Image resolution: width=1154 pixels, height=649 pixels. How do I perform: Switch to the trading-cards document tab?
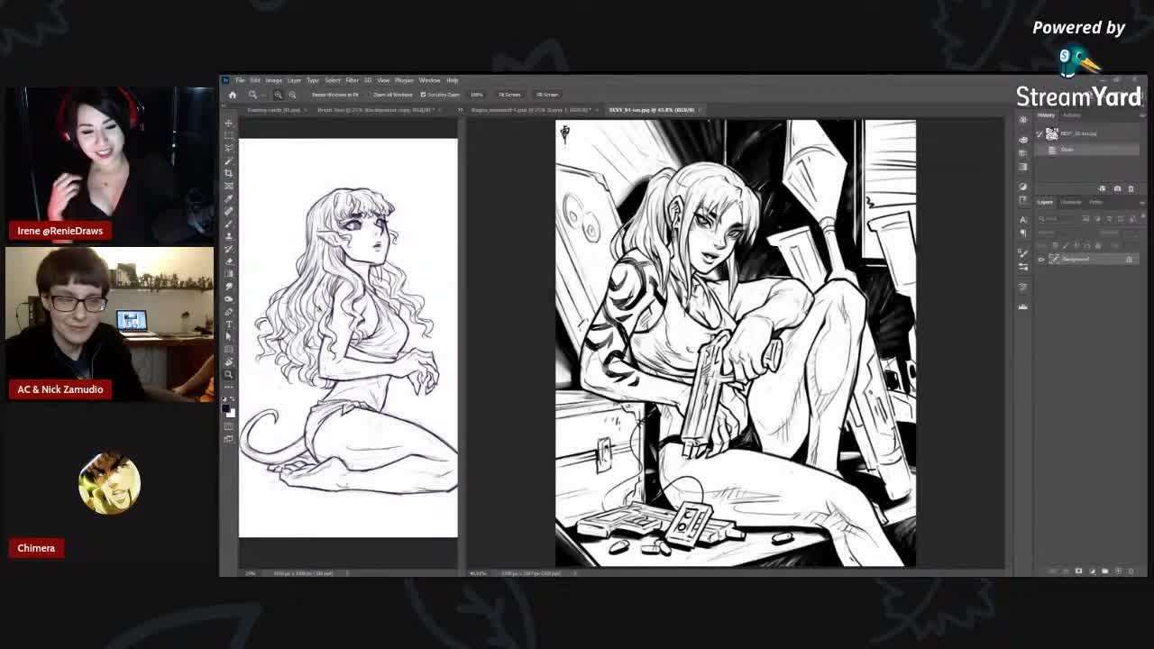(x=273, y=110)
